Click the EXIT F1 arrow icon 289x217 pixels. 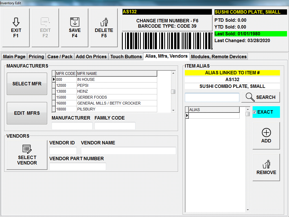[16, 22]
